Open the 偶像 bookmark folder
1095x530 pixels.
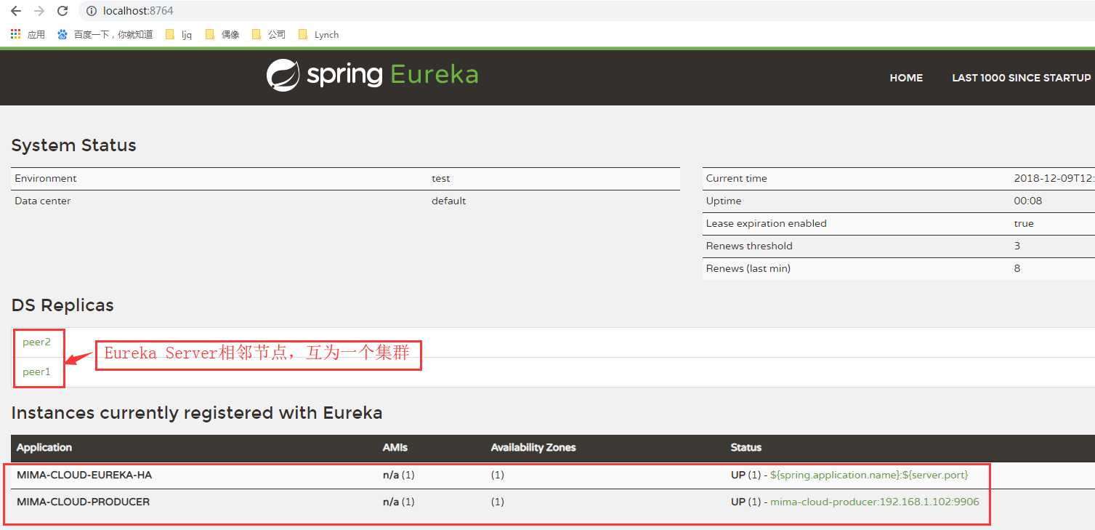coord(222,34)
